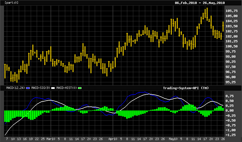This screenshot has width=242, height=142.
Task: Click the 13 date label in February
Action: tap(19, 139)
